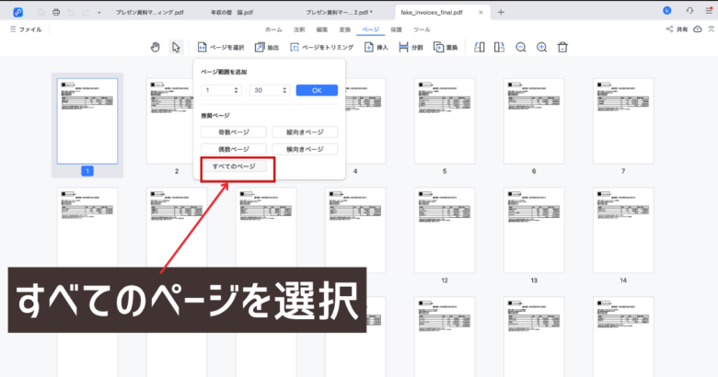This screenshot has height=377, width=718.
Task: Select the hand pan tool
Action: pos(155,47)
